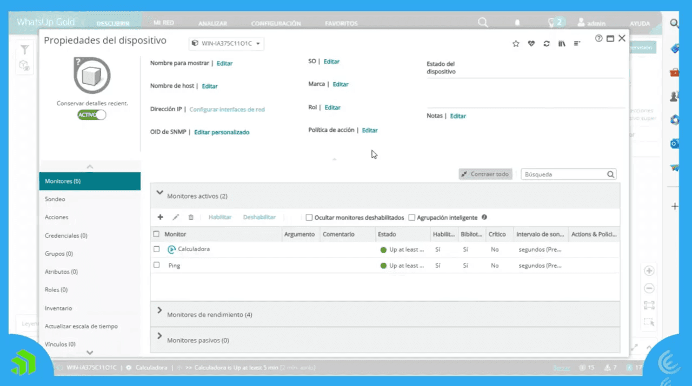The width and height of the screenshot is (692, 386).
Task: Click Editar next to Notas
Action: tap(458, 116)
